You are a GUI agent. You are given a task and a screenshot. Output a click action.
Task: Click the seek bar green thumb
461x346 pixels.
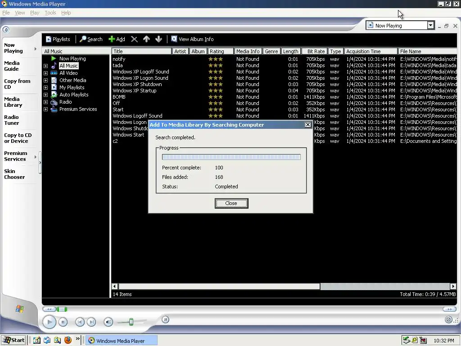coord(62,309)
